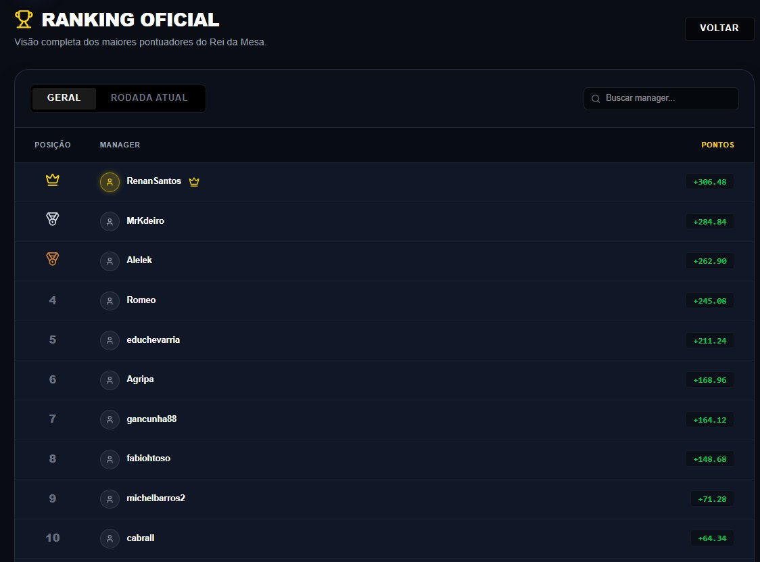The image size is (760, 562).
Task: Open manager Agripa name
Action: tap(140, 379)
